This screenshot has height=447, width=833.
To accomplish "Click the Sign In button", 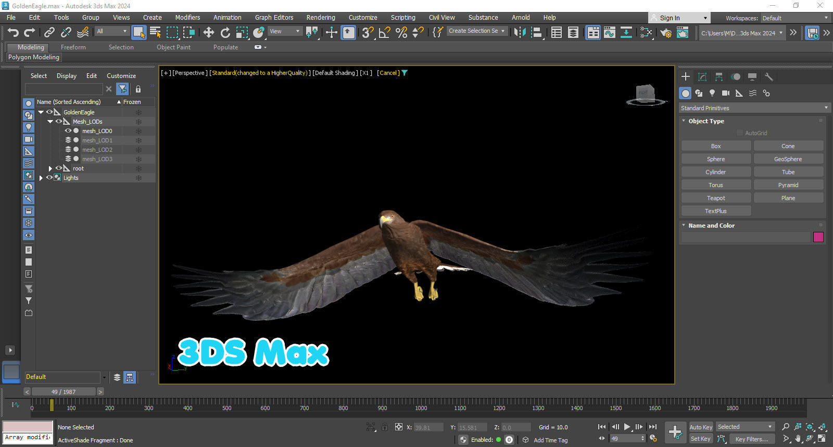I will 679,18.
